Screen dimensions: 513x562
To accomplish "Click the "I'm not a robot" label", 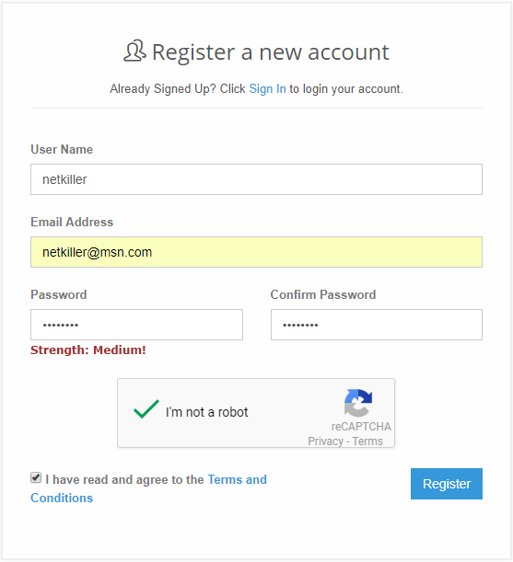I will [x=207, y=412].
